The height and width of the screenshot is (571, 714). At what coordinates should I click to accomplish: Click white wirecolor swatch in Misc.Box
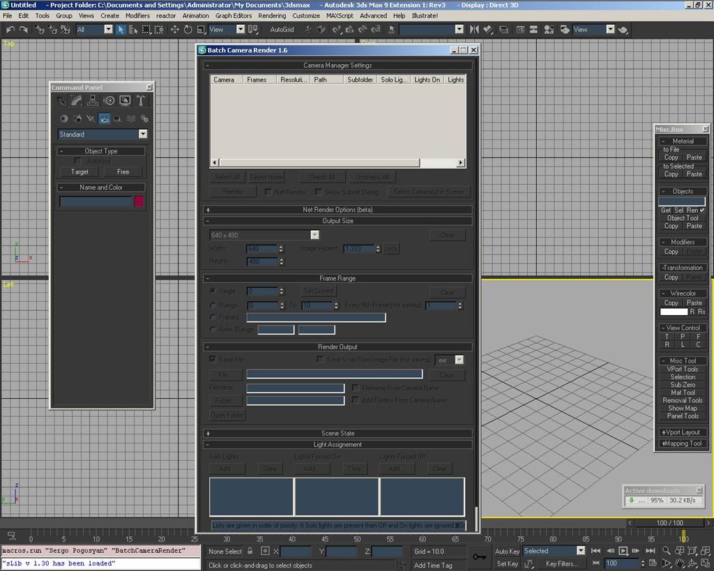click(674, 312)
